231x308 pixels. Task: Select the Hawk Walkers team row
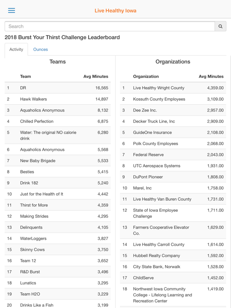click(58, 99)
